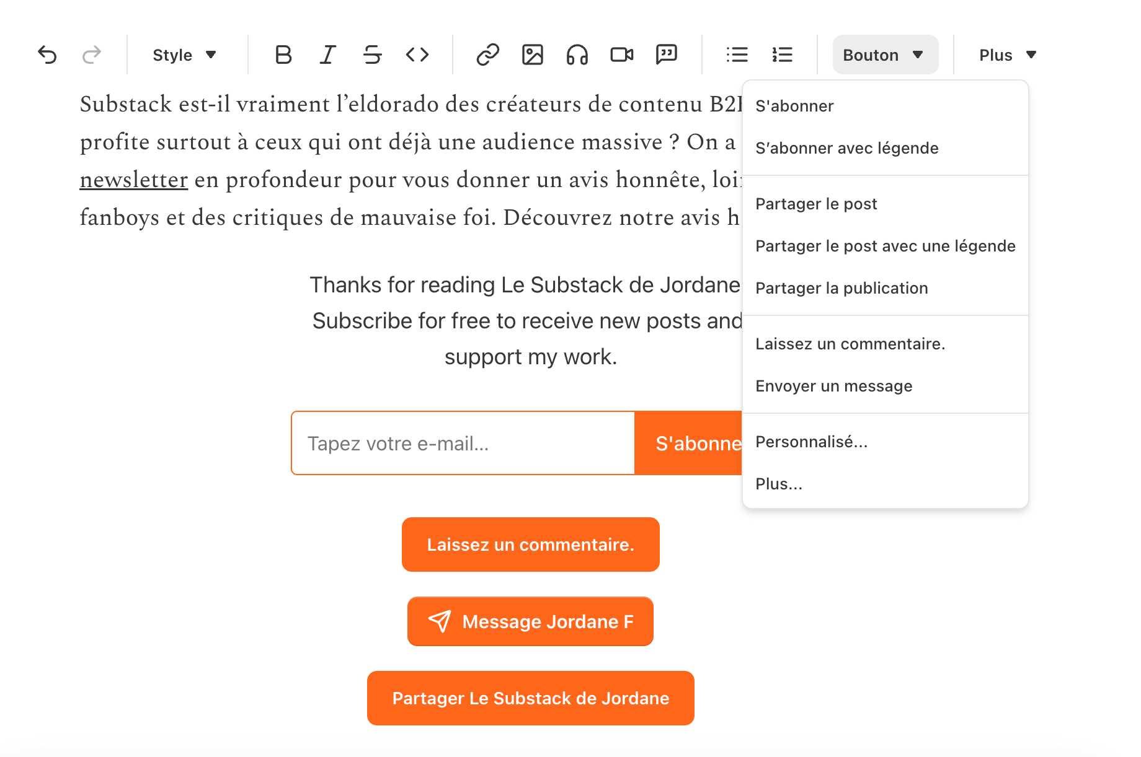Collapse the Bouton dropdown menu

click(884, 55)
